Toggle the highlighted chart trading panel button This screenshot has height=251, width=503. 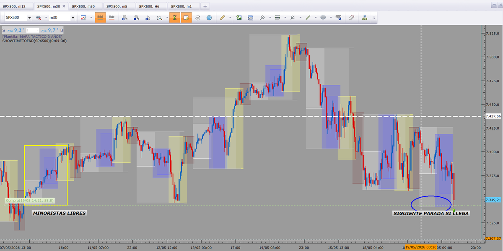(x=187, y=18)
